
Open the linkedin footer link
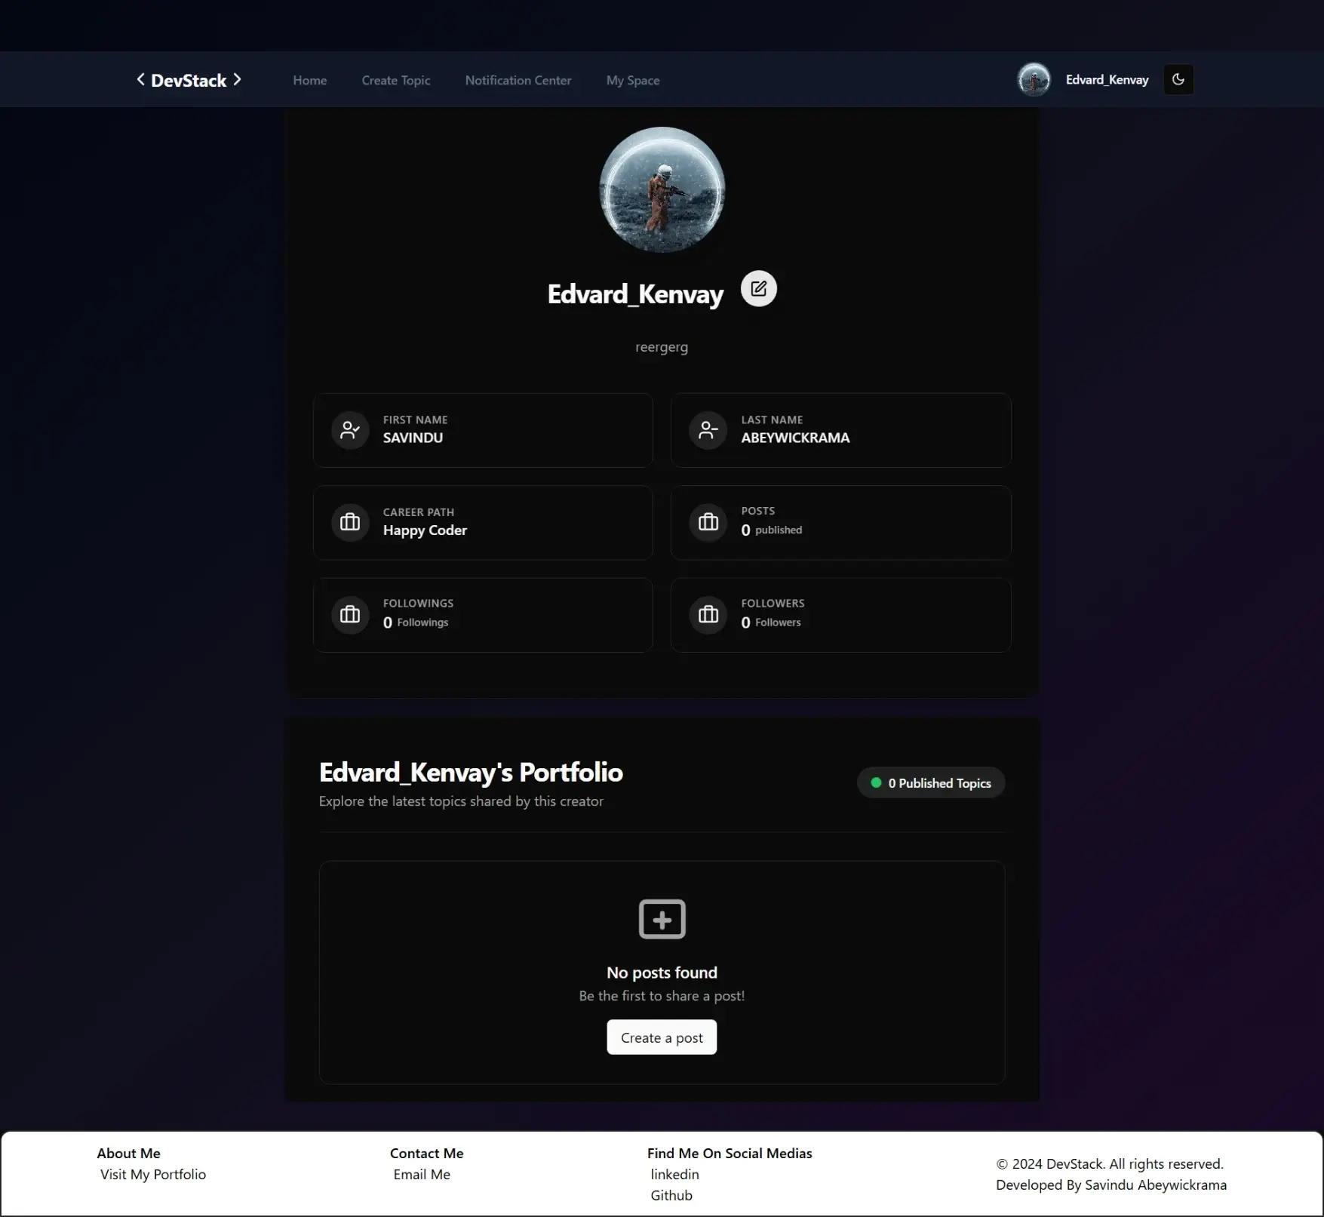tap(674, 1174)
